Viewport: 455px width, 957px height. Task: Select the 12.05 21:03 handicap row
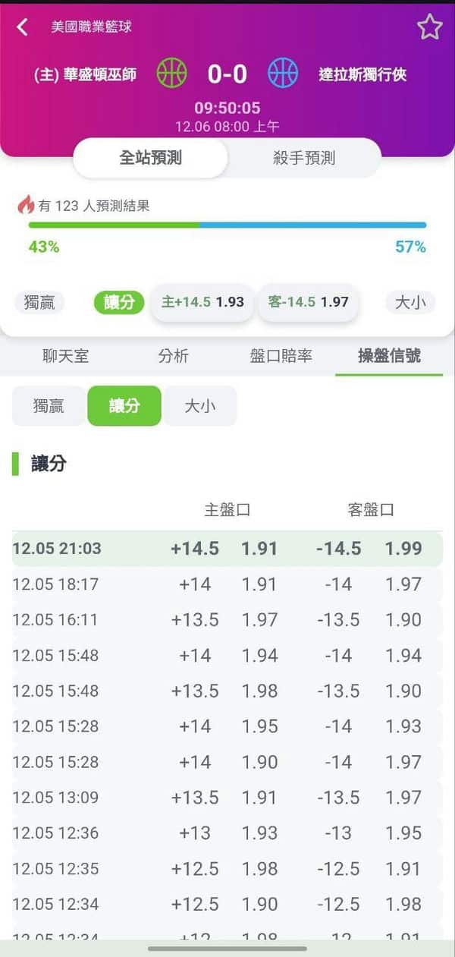coord(227,548)
